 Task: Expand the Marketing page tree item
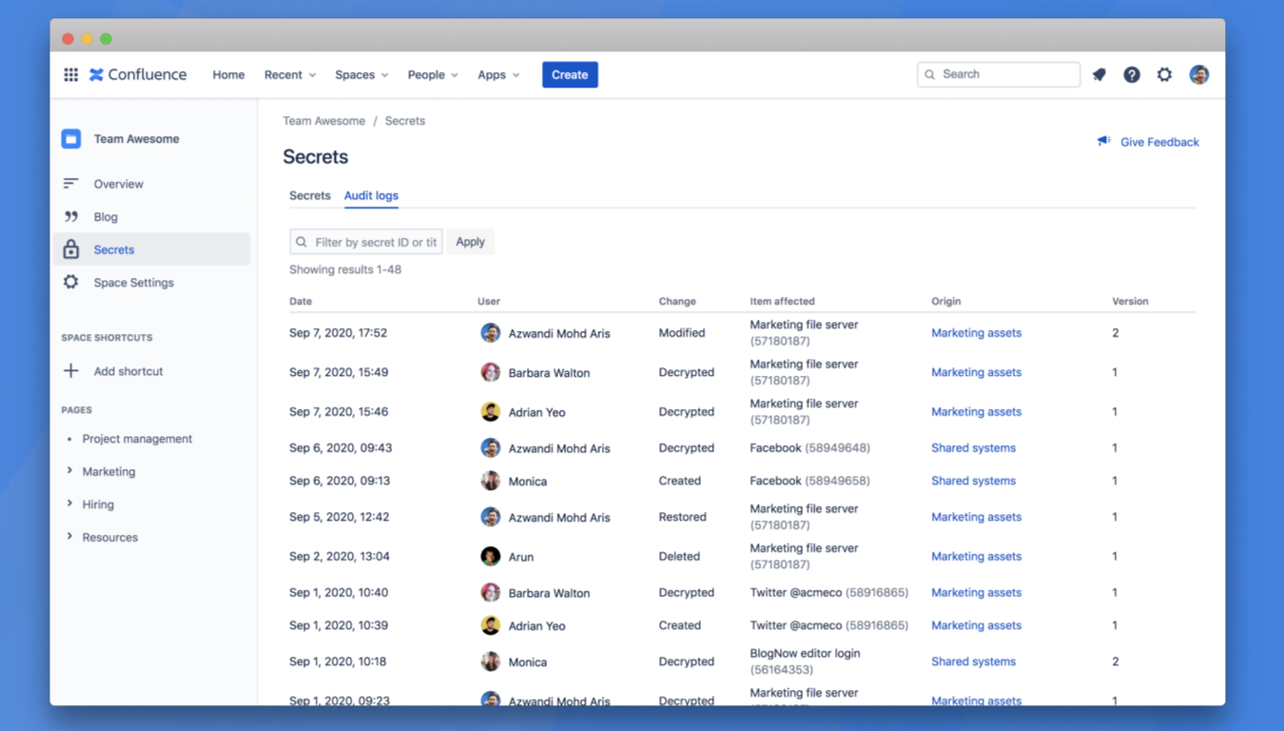[69, 471]
